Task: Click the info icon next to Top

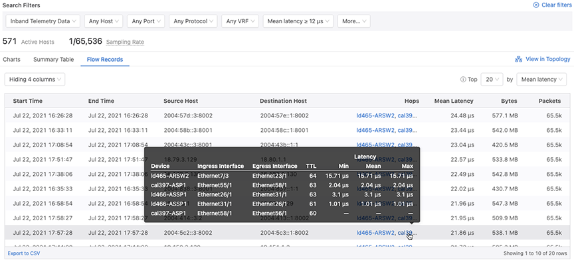Action: coord(462,80)
